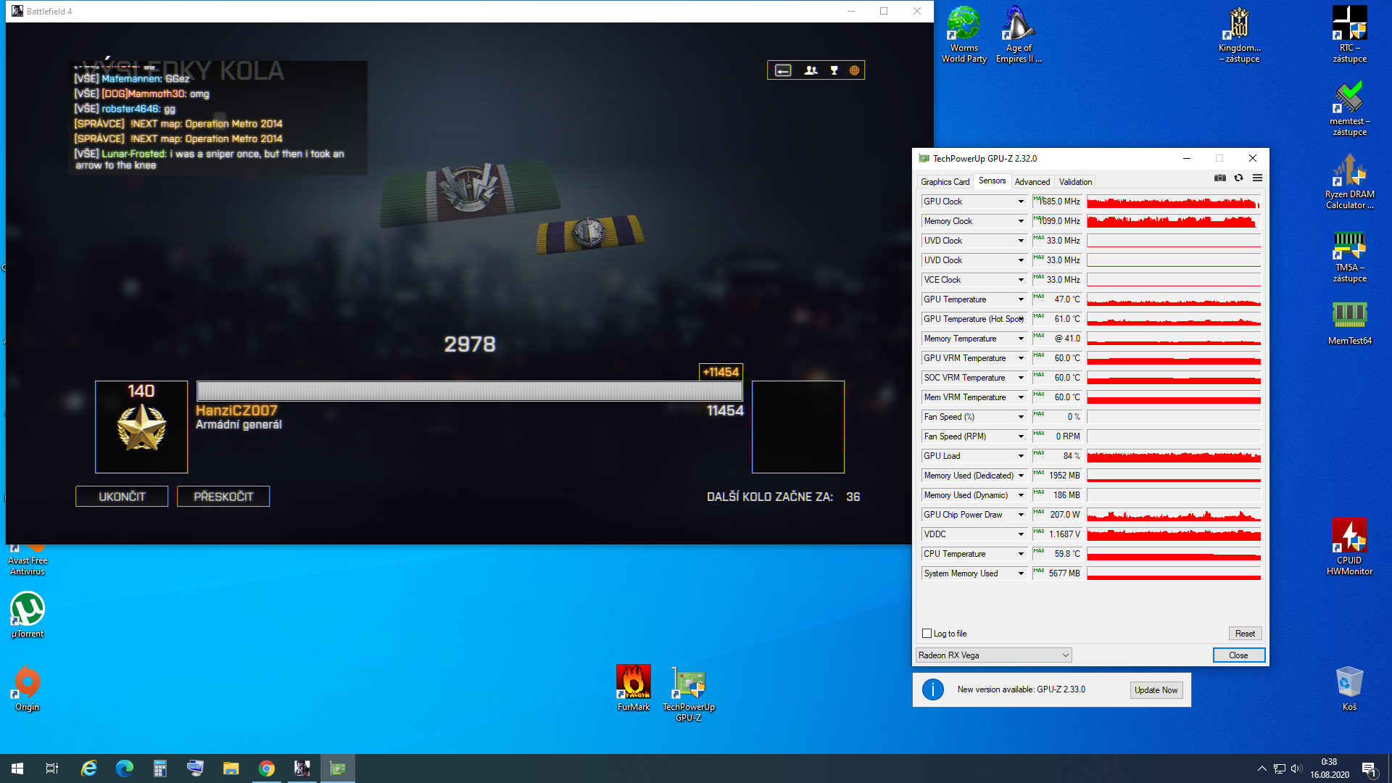Expand the GPU Chip Power Draw dropdown
This screenshot has width=1392, height=783.
click(1021, 515)
